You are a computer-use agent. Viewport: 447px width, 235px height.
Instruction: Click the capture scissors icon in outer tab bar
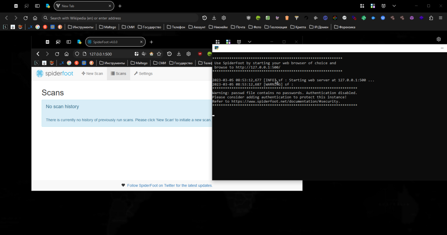tap(27, 6)
